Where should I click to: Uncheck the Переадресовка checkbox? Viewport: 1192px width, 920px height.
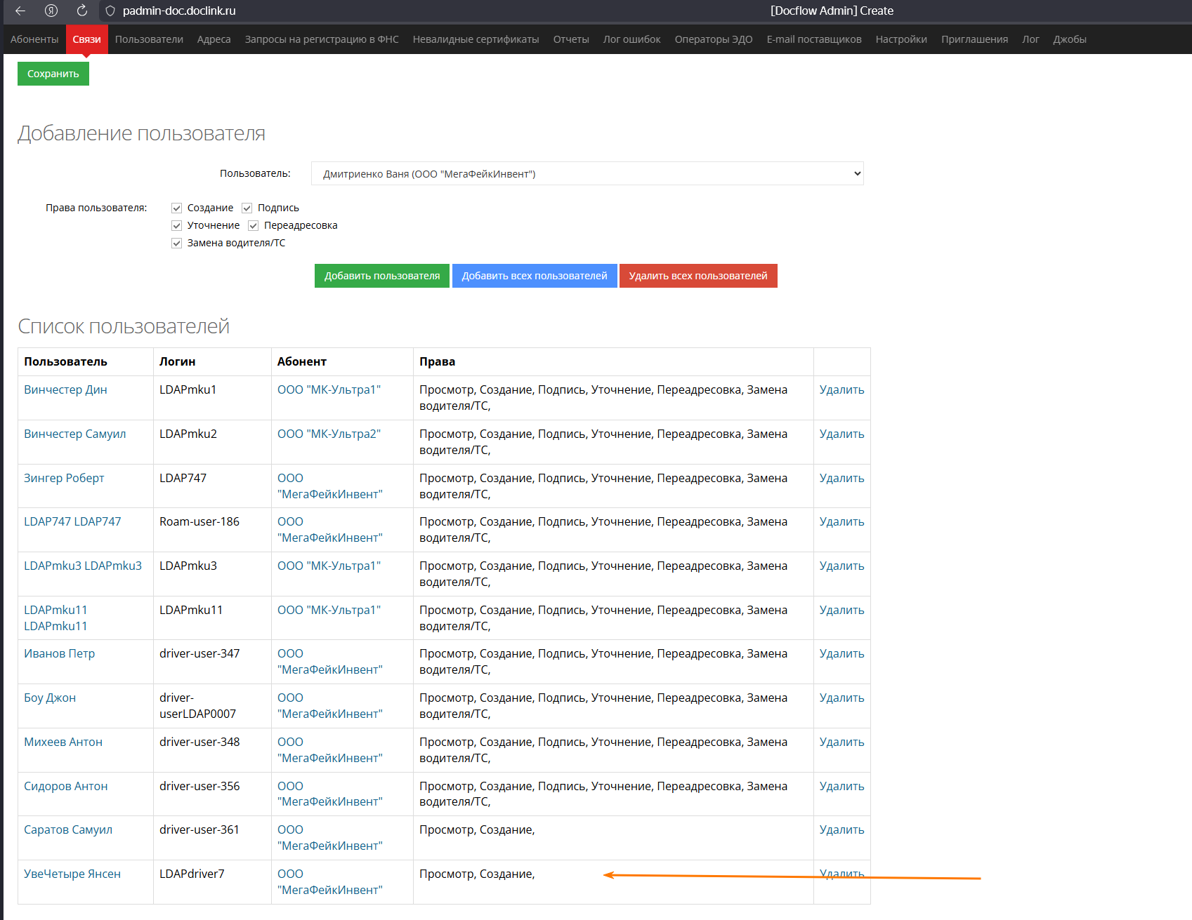(x=254, y=226)
